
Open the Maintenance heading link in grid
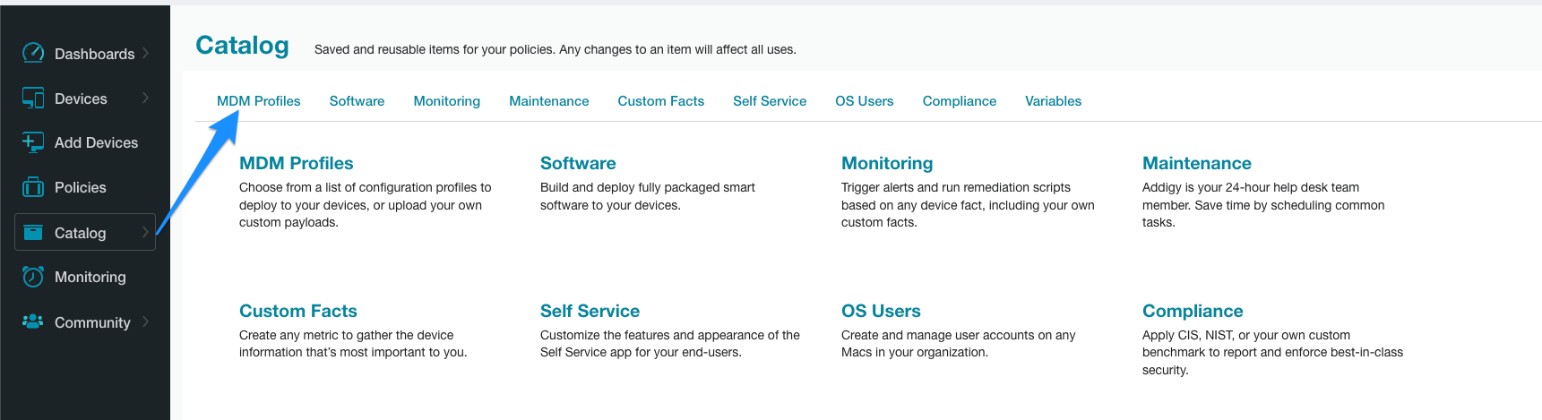coord(1196,163)
